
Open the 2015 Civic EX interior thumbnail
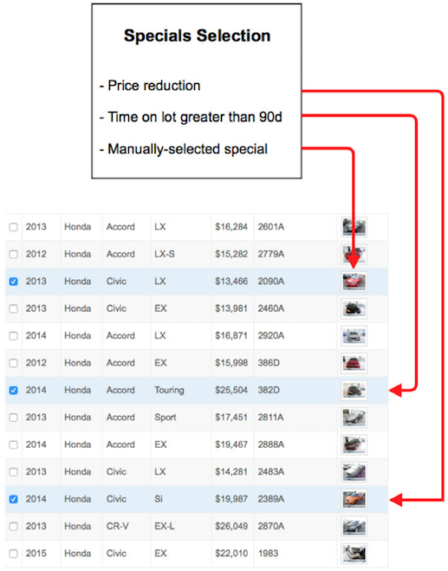click(354, 554)
